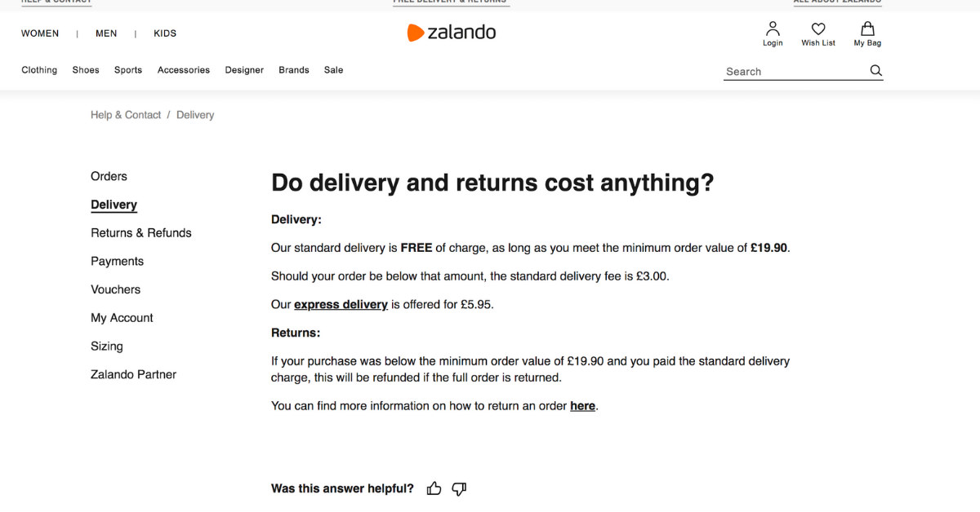Screen dimensions: 980x512
Task: Open the Sale menu
Action: 333,70
